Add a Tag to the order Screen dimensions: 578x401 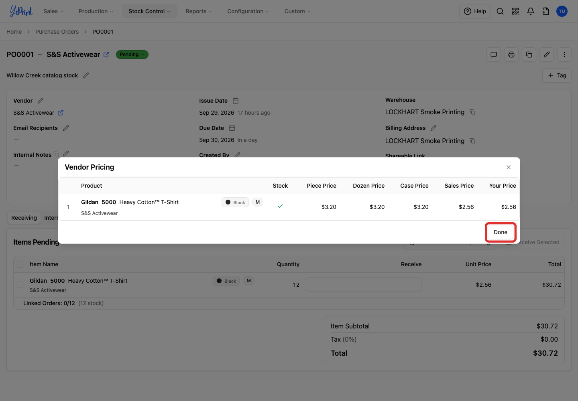click(557, 75)
